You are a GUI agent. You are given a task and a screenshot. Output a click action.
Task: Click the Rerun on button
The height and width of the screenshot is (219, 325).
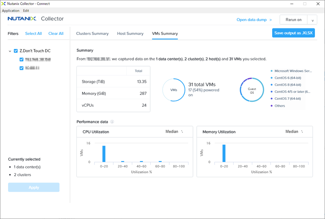(293, 20)
